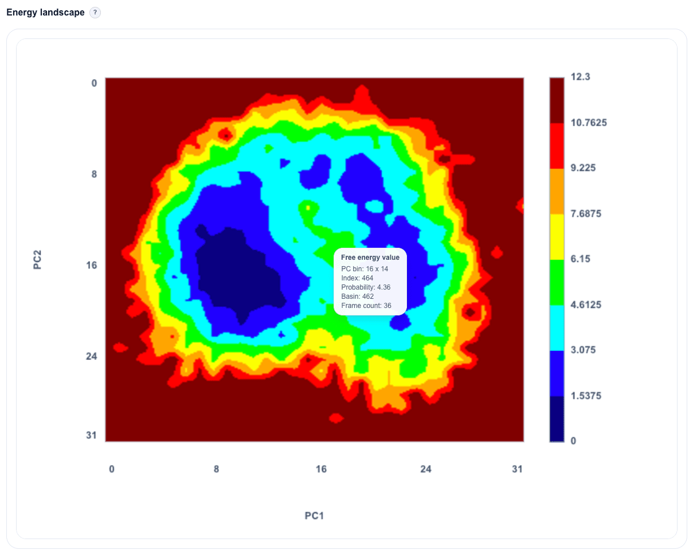Click the yellow colorbar segment above 6.15
The image size is (693, 550).
pos(557,236)
